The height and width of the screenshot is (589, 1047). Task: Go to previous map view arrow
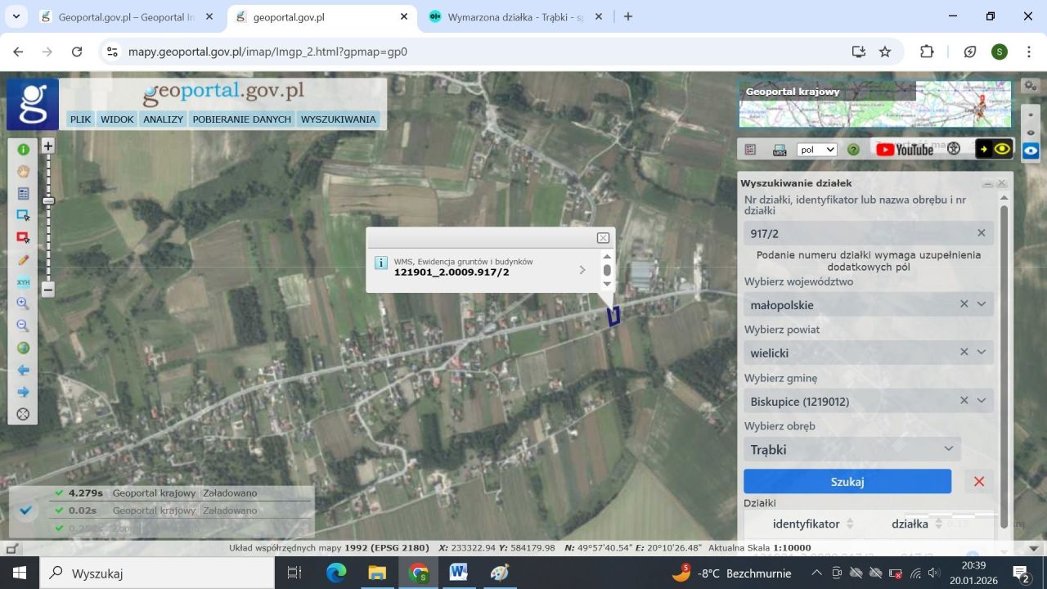pos(23,370)
